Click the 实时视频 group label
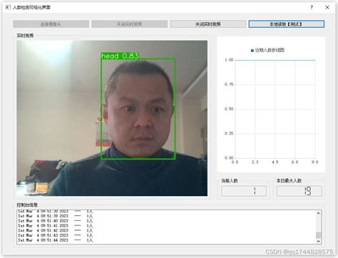338x258 pixels. (x=25, y=36)
